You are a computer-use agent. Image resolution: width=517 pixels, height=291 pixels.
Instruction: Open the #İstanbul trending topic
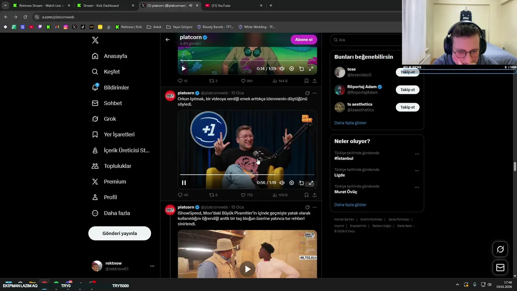344,158
